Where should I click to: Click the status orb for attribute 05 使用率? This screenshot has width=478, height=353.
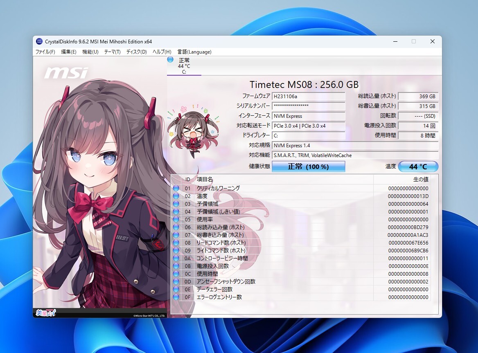pyautogui.click(x=176, y=219)
